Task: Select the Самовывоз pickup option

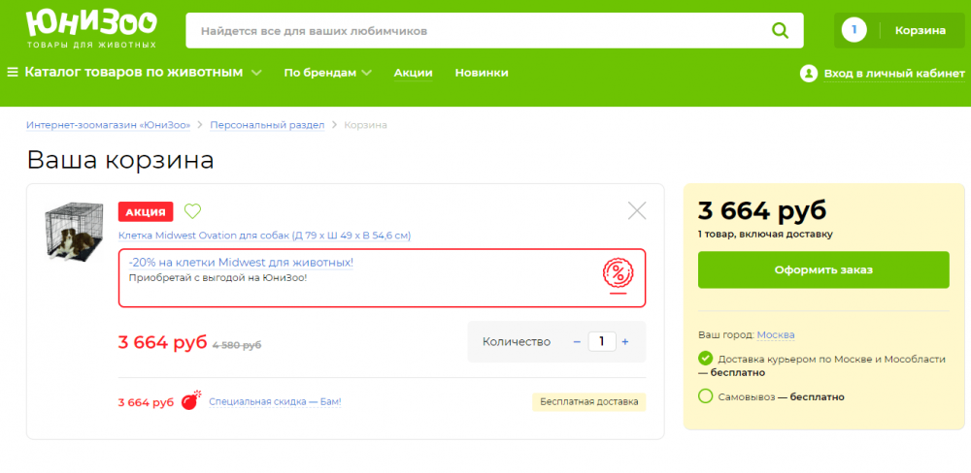Action: 706,396
